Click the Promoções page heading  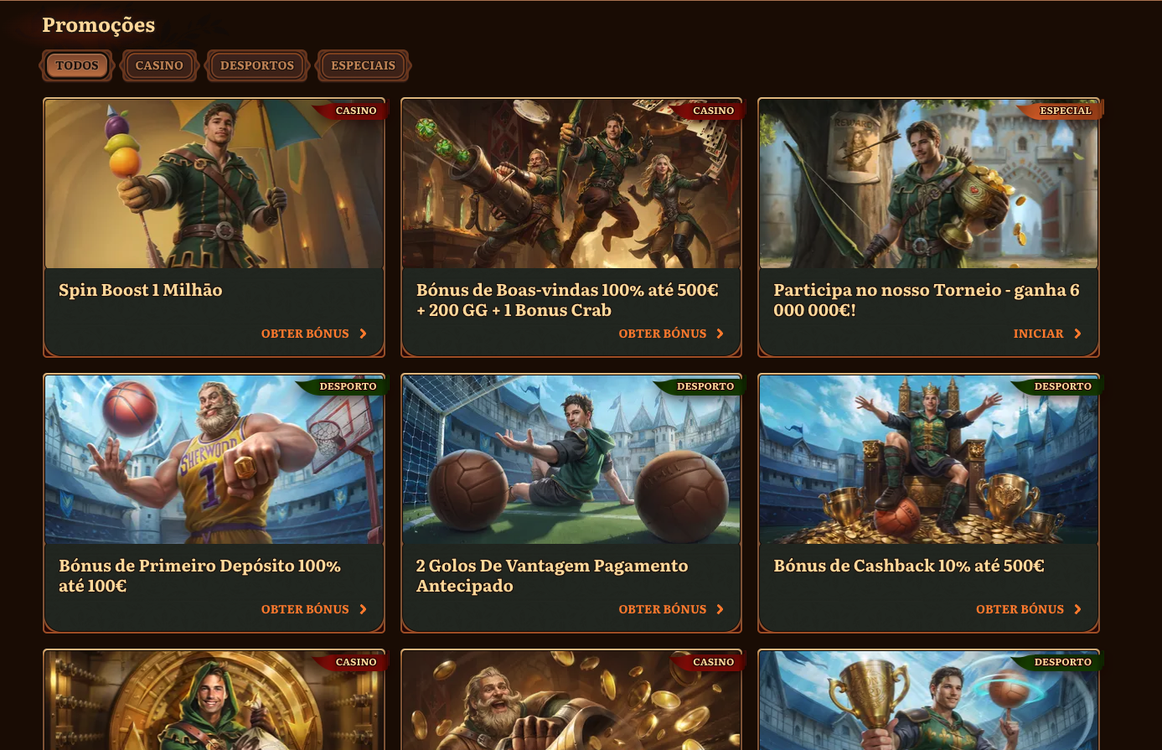pos(99,25)
